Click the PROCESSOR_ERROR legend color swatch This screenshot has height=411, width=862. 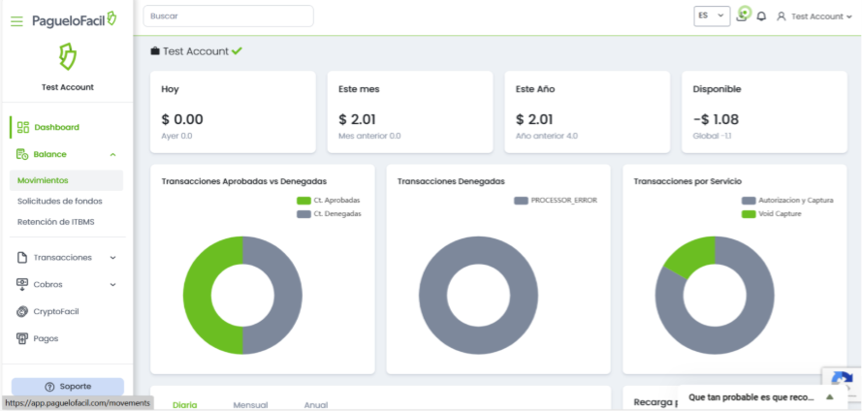(521, 201)
